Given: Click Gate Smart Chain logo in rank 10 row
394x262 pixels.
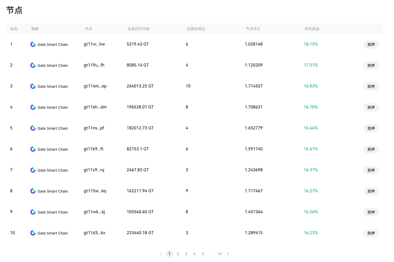Looking at the screenshot, I should click(x=33, y=233).
